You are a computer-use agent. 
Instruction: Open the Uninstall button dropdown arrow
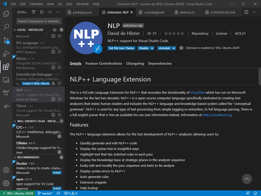174,48
